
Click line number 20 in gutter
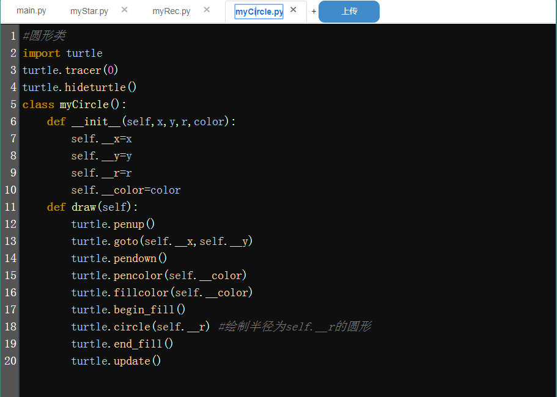click(x=10, y=361)
